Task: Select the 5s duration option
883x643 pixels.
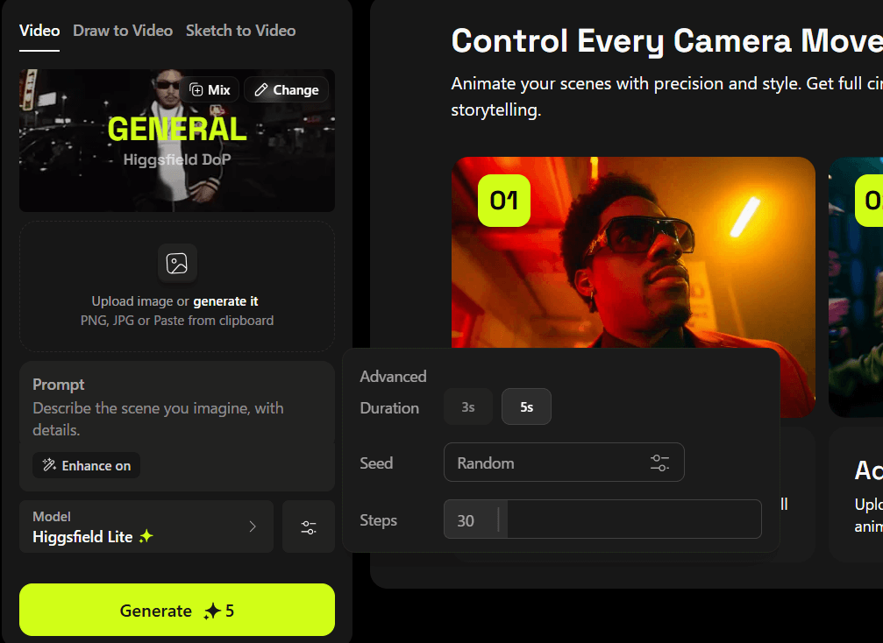Action: (x=526, y=407)
